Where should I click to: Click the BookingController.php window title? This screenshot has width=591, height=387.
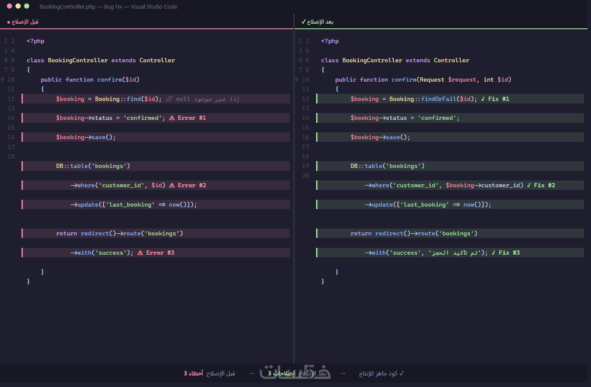pyautogui.click(x=108, y=6)
